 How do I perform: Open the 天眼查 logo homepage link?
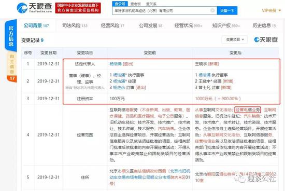tap(34, 8)
